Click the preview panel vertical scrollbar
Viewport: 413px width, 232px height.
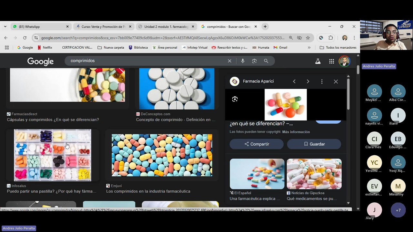pos(348,93)
